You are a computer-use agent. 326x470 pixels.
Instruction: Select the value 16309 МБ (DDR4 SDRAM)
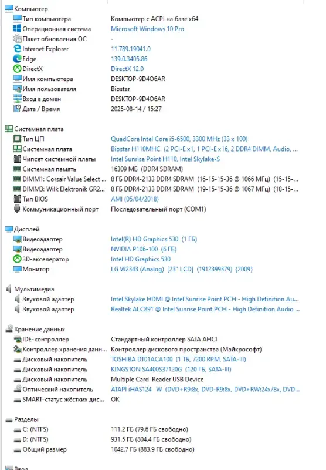point(147,169)
